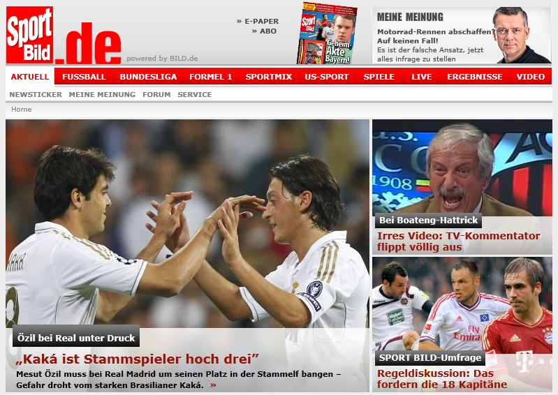558x395 pixels.
Task: Open the BUNDESLIGA menu
Action: pos(148,77)
